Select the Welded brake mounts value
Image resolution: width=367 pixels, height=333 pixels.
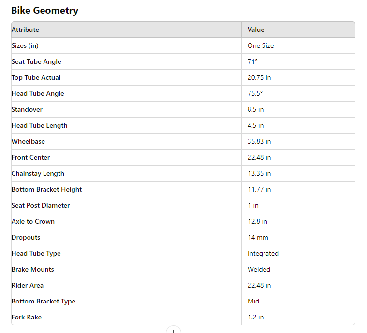pos(259,269)
